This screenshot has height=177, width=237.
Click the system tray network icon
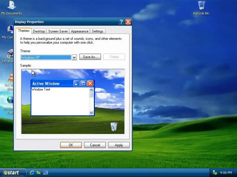click(214, 173)
